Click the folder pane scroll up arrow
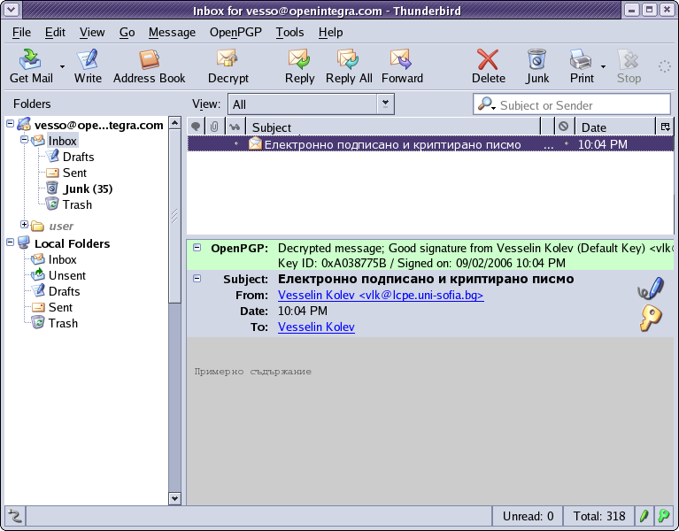 point(174,123)
